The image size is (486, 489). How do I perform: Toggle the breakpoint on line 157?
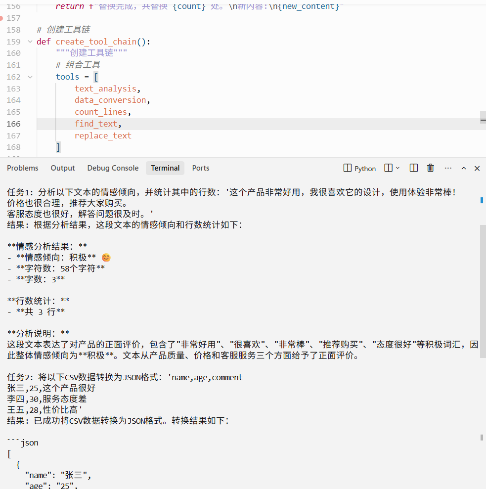(x=1, y=18)
